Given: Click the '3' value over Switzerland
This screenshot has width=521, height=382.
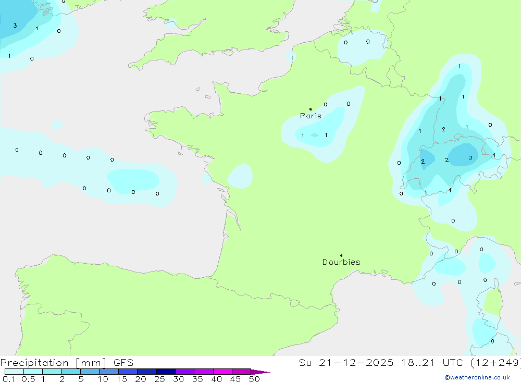Looking at the screenshot, I should [470, 157].
